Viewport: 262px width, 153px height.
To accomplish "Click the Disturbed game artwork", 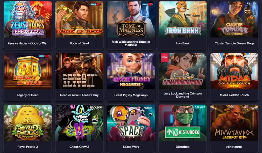I will tap(183, 123).
